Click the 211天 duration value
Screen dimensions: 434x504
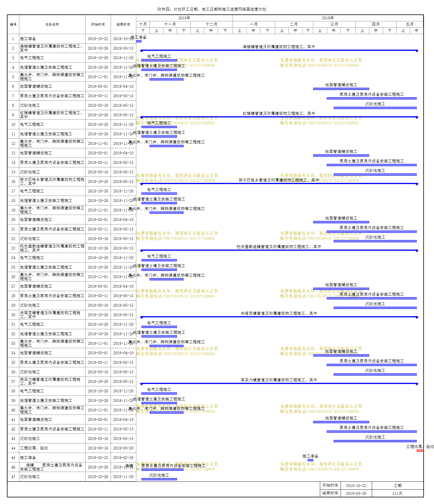(x=397, y=493)
